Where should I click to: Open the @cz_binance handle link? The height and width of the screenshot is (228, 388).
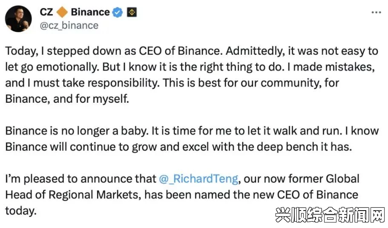[69, 25]
